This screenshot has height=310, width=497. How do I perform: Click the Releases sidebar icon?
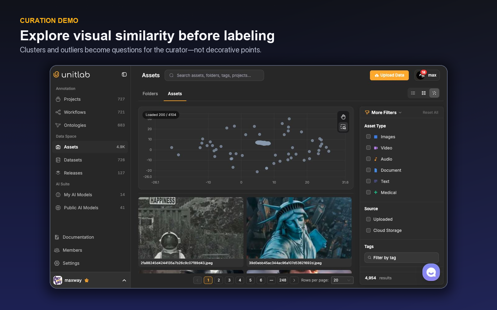(58, 173)
